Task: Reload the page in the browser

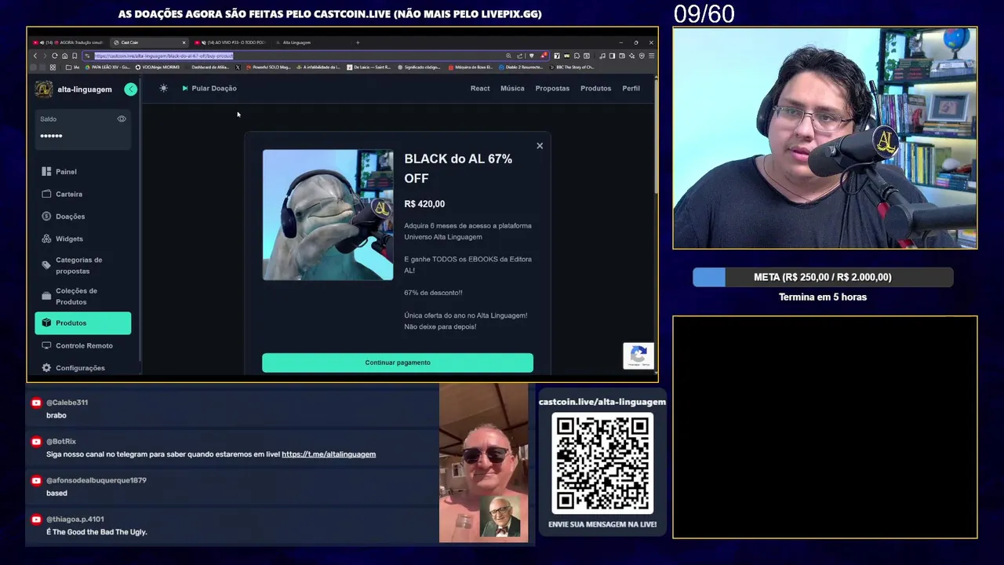Action: pos(54,56)
